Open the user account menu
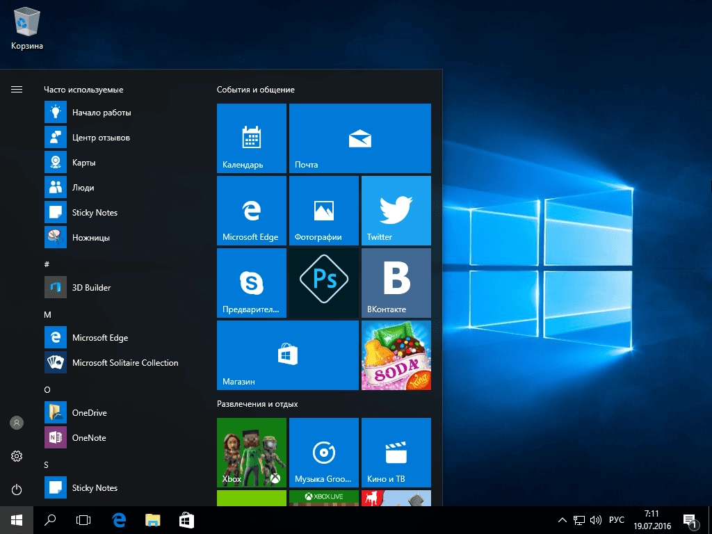 pos(17,423)
